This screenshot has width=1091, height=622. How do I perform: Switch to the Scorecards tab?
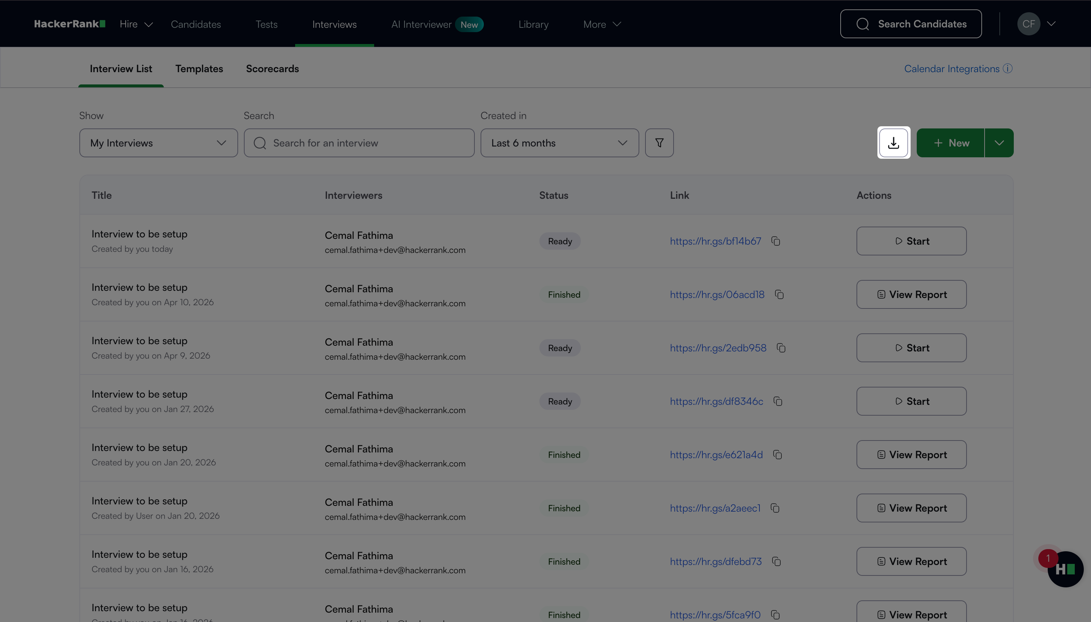pyautogui.click(x=272, y=69)
